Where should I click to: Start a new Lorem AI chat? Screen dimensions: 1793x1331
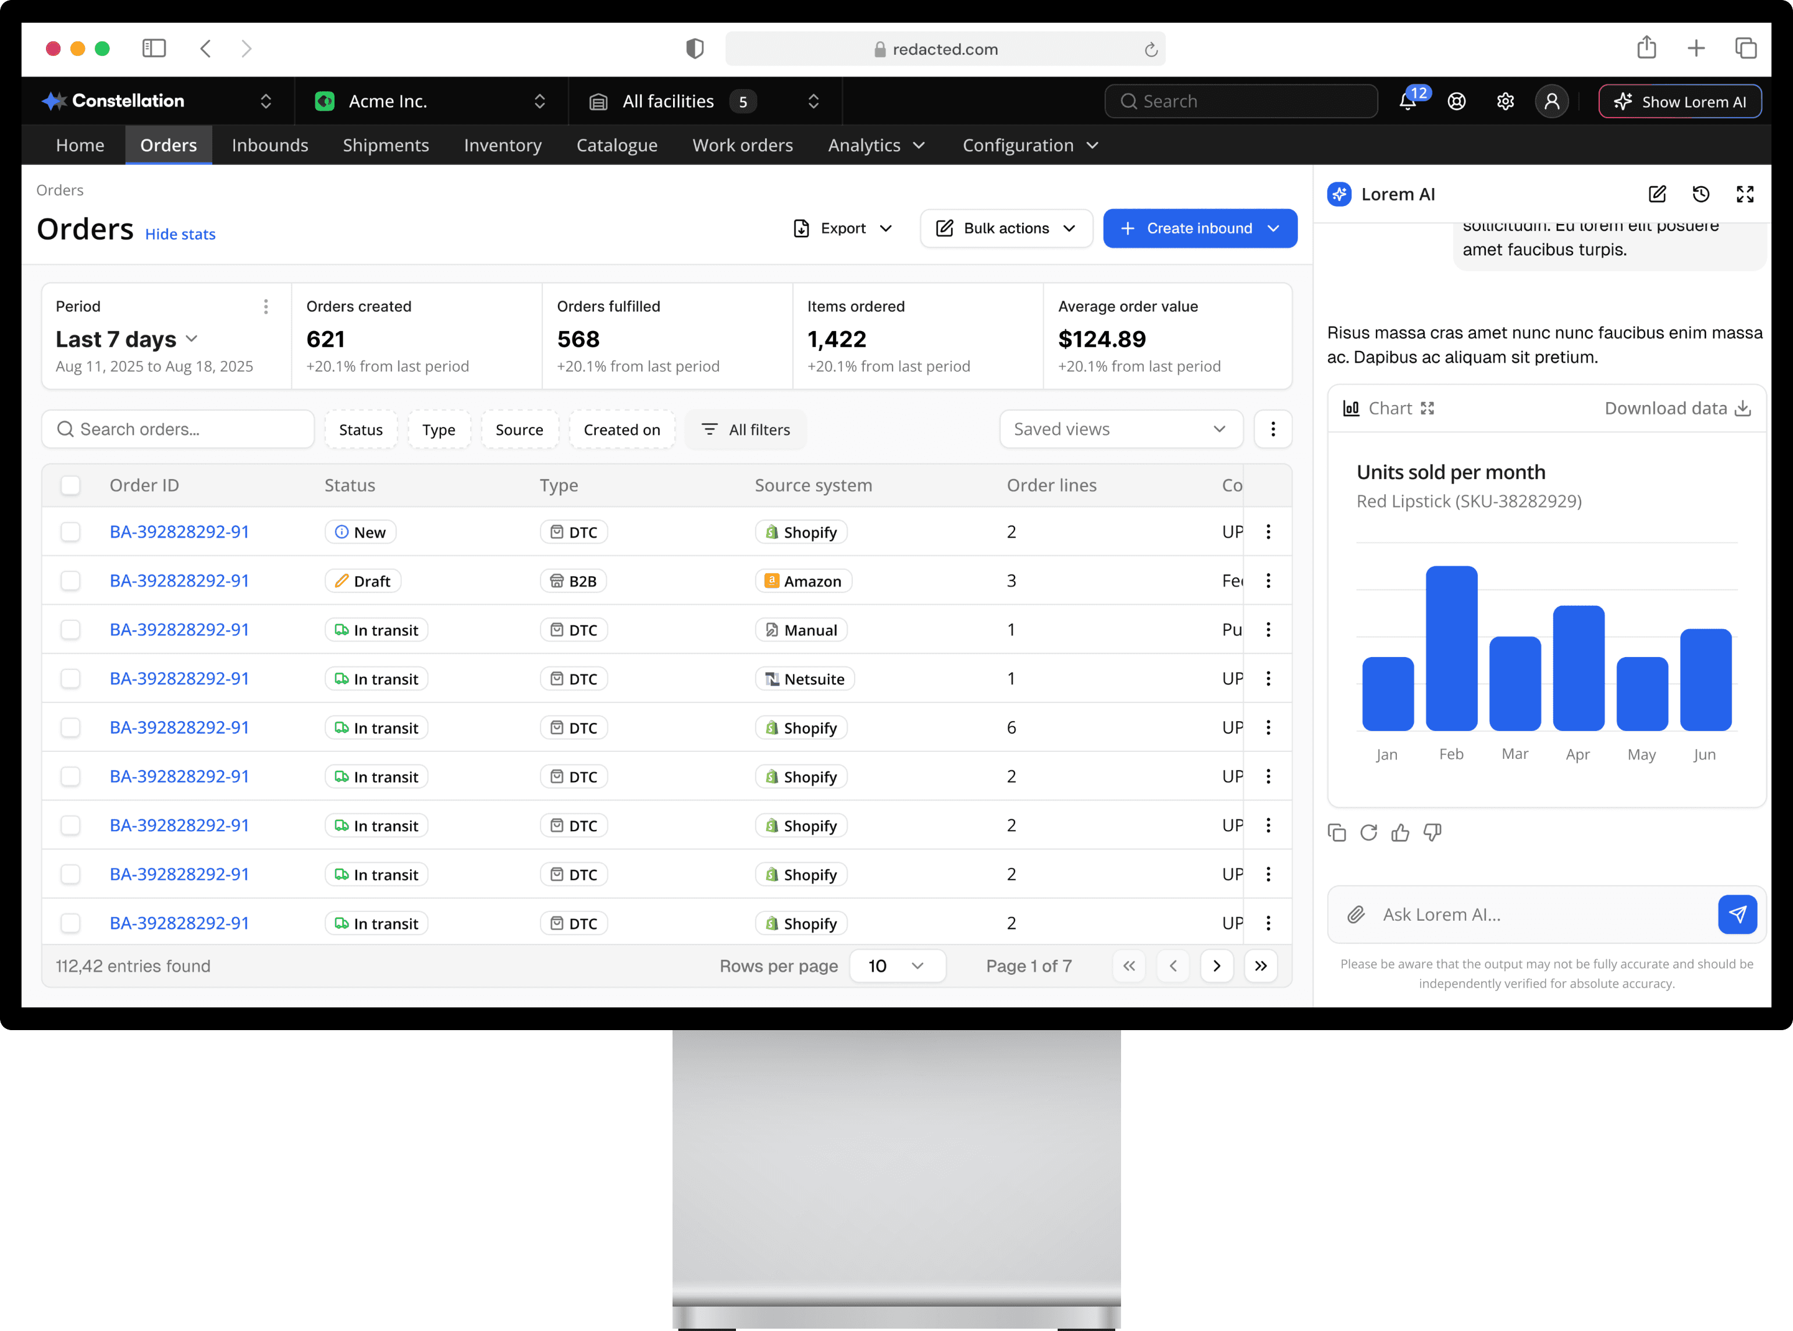pos(1657,194)
